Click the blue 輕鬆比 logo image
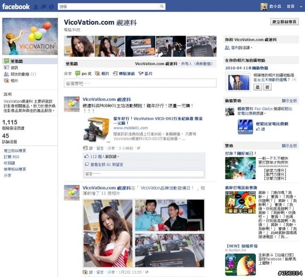Screen dimensions: 305x277 click(245, 127)
